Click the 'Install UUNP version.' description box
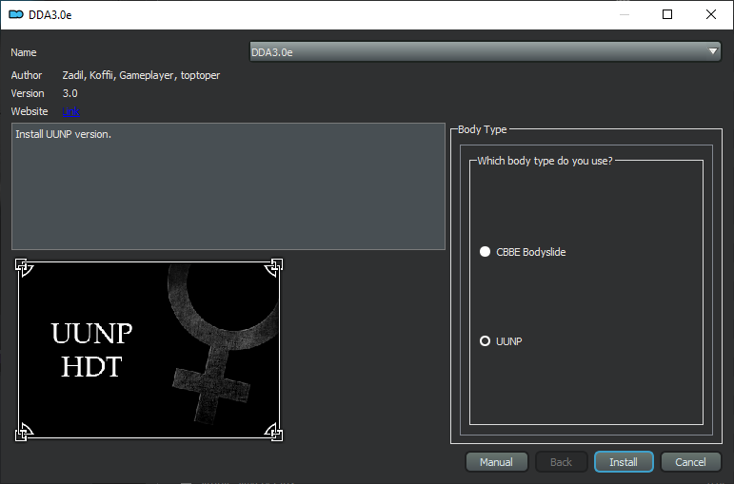This screenshot has width=734, height=484. (x=228, y=186)
